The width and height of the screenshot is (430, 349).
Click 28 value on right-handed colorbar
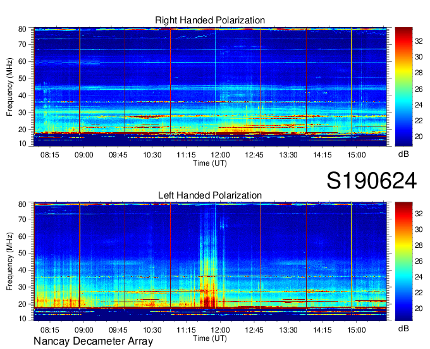click(419, 73)
